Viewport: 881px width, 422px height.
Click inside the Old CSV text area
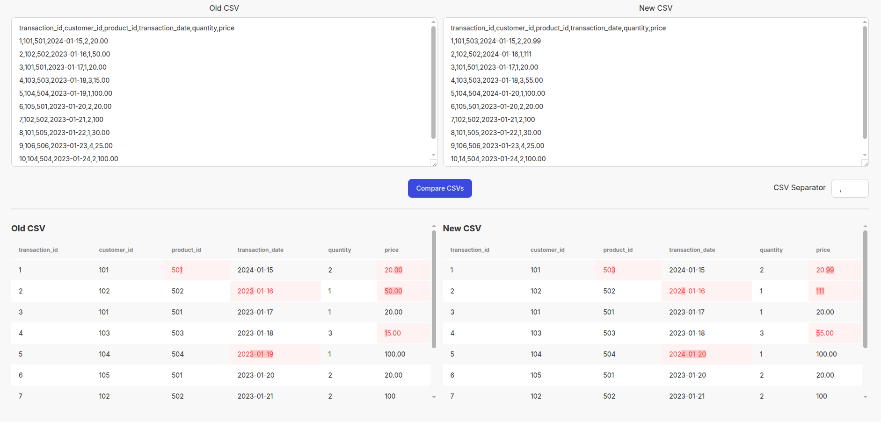tap(224, 92)
